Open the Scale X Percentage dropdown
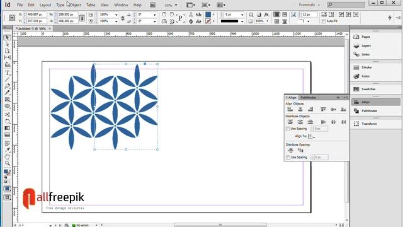403x227 pixels. (x=116, y=15)
